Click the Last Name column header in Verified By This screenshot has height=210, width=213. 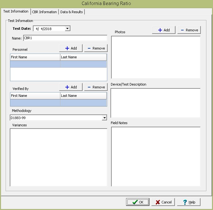pyautogui.click(x=83, y=96)
